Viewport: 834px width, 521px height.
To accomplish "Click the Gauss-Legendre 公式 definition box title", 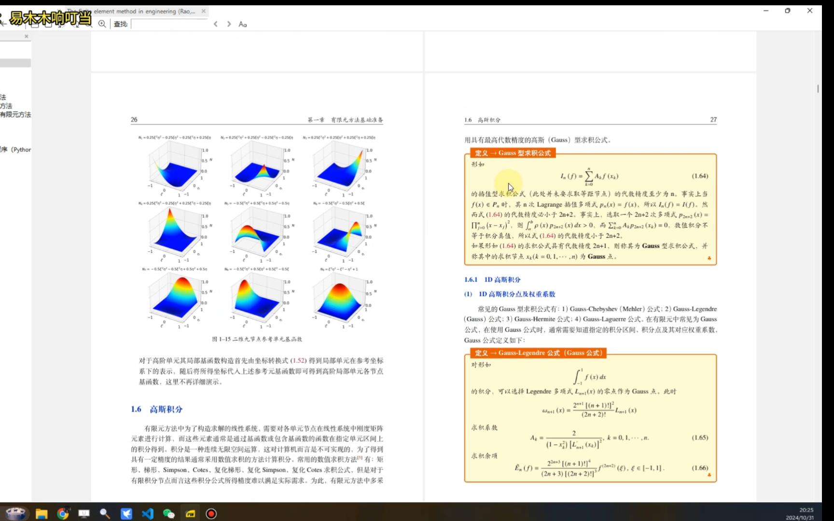I will (x=539, y=353).
